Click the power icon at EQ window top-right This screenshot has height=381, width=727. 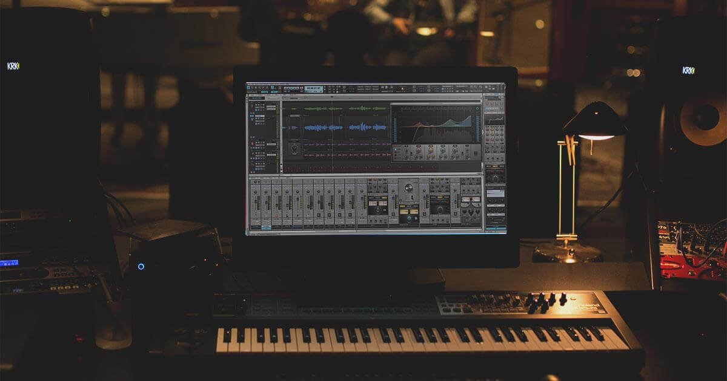(478, 107)
